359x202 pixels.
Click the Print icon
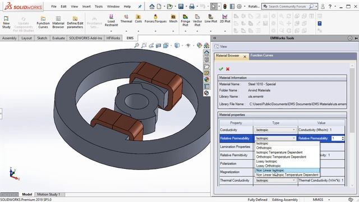pyautogui.click(x=192, y=6)
